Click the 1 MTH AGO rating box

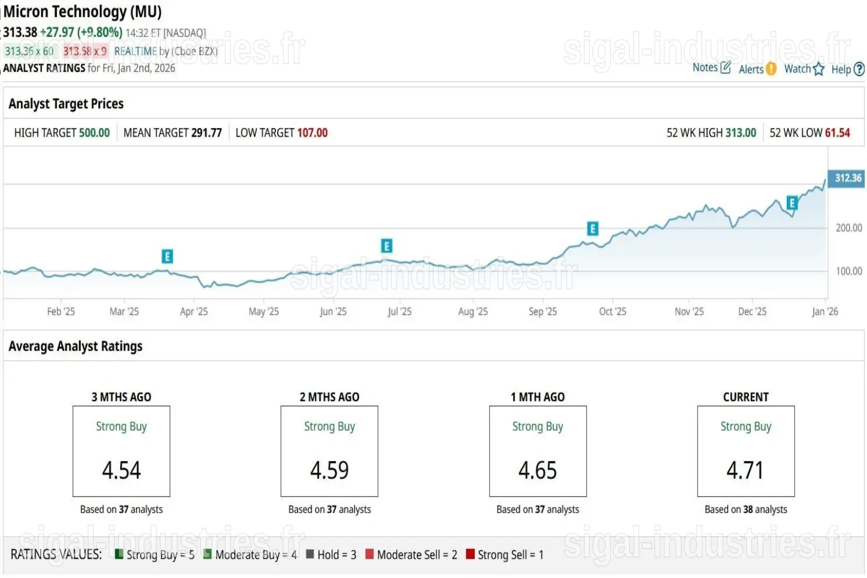click(x=537, y=452)
